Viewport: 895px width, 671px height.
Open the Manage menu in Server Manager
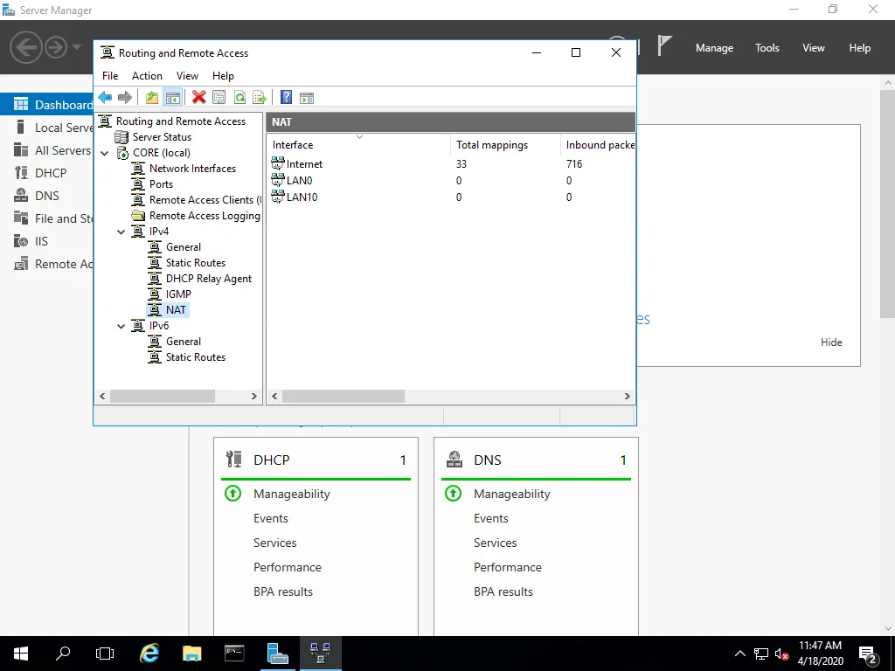click(714, 48)
